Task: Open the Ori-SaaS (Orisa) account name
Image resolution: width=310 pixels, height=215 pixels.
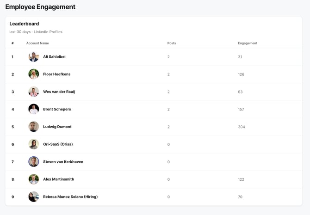Action: pyautogui.click(x=58, y=144)
